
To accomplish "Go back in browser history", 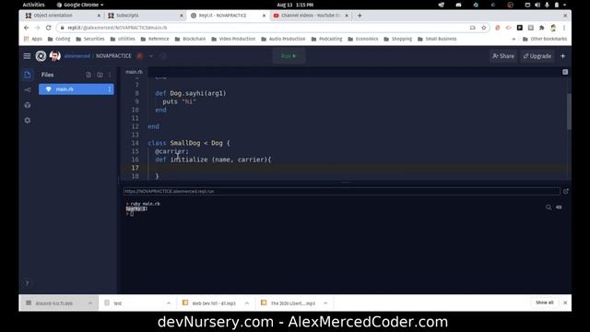I will tap(27, 28).
